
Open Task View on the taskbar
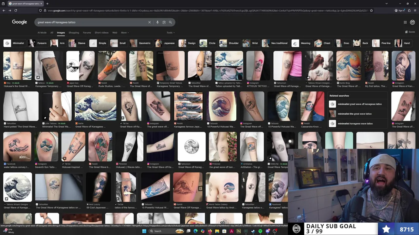click(x=188, y=231)
